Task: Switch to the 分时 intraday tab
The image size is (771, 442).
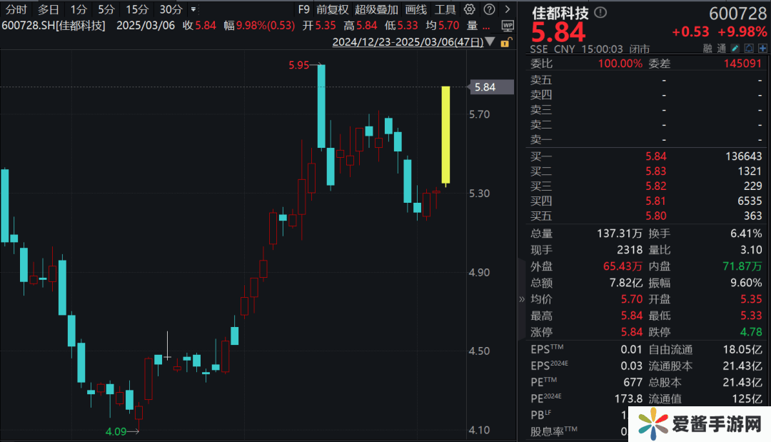Action: 16,9
